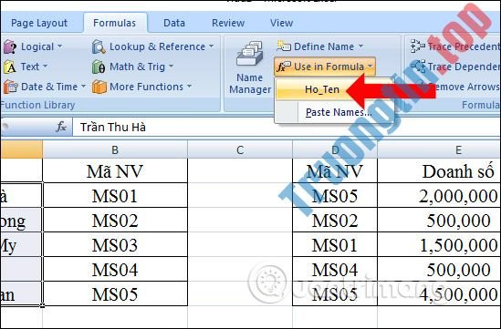This screenshot has height=329, width=501.
Task: Click the Math & Trig book icon
Action: (x=99, y=67)
